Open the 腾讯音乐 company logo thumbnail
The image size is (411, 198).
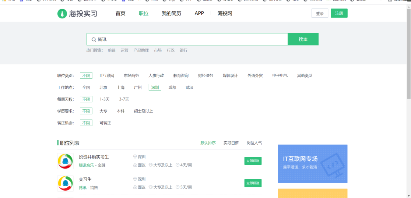66,161
